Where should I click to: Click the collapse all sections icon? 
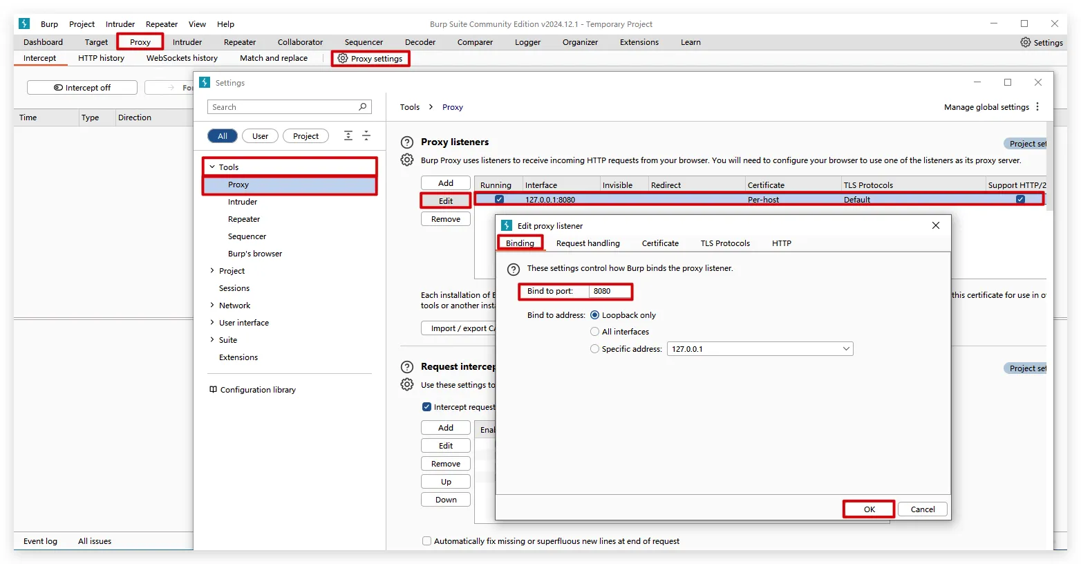point(366,136)
